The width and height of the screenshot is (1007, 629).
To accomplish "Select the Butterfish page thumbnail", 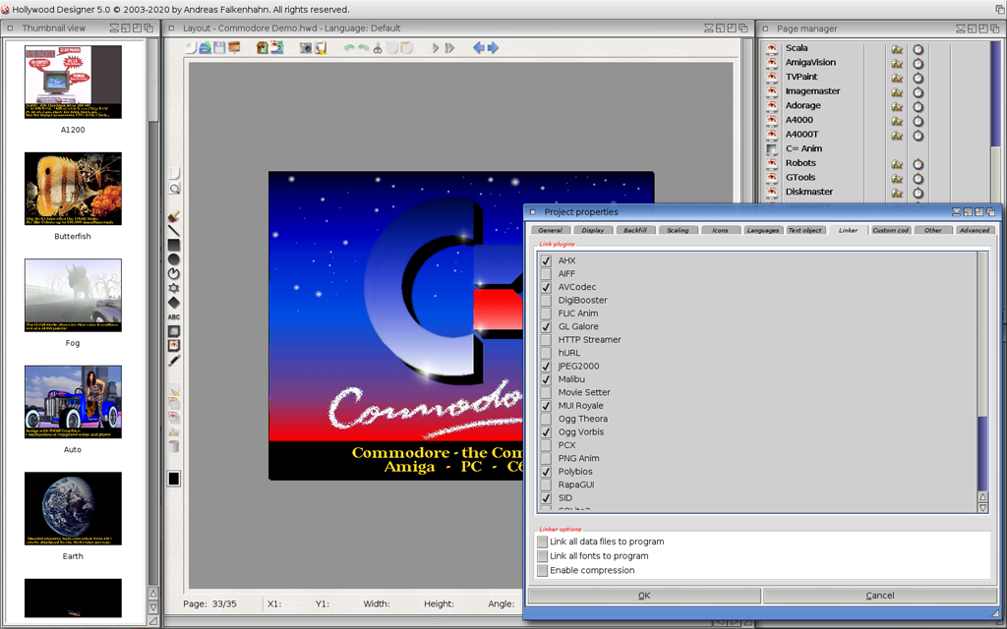I will (x=73, y=189).
